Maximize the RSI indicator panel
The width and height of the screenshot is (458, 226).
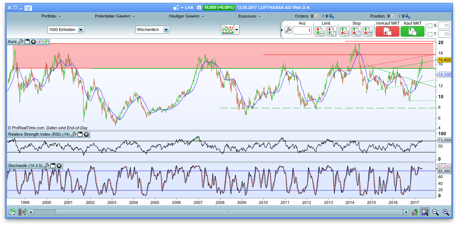click(x=80, y=134)
